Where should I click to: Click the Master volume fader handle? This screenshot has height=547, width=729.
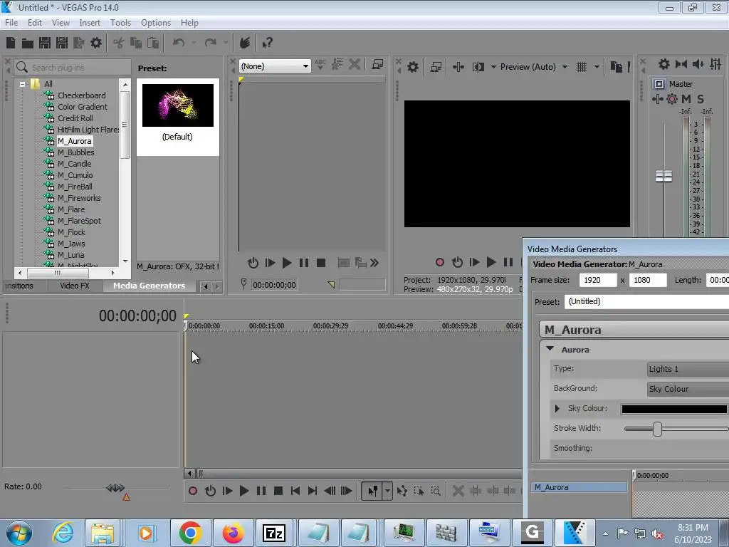(x=664, y=177)
